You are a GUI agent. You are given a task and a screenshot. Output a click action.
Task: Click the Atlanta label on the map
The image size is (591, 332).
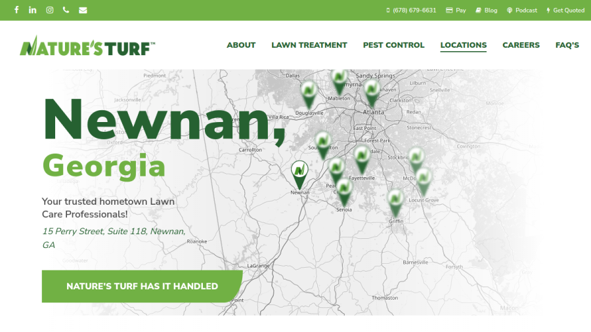pyautogui.click(x=374, y=112)
